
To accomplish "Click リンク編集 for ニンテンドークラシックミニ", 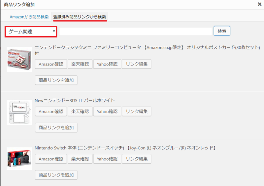I will (x=137, y=64).
